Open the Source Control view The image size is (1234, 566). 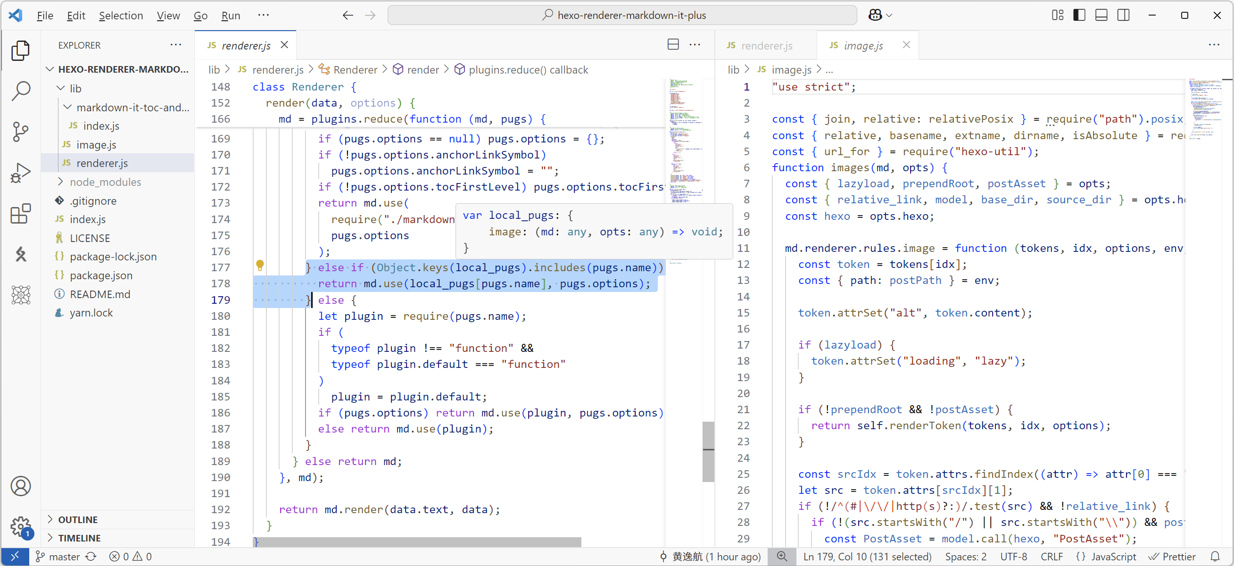[x=21, y=131]
